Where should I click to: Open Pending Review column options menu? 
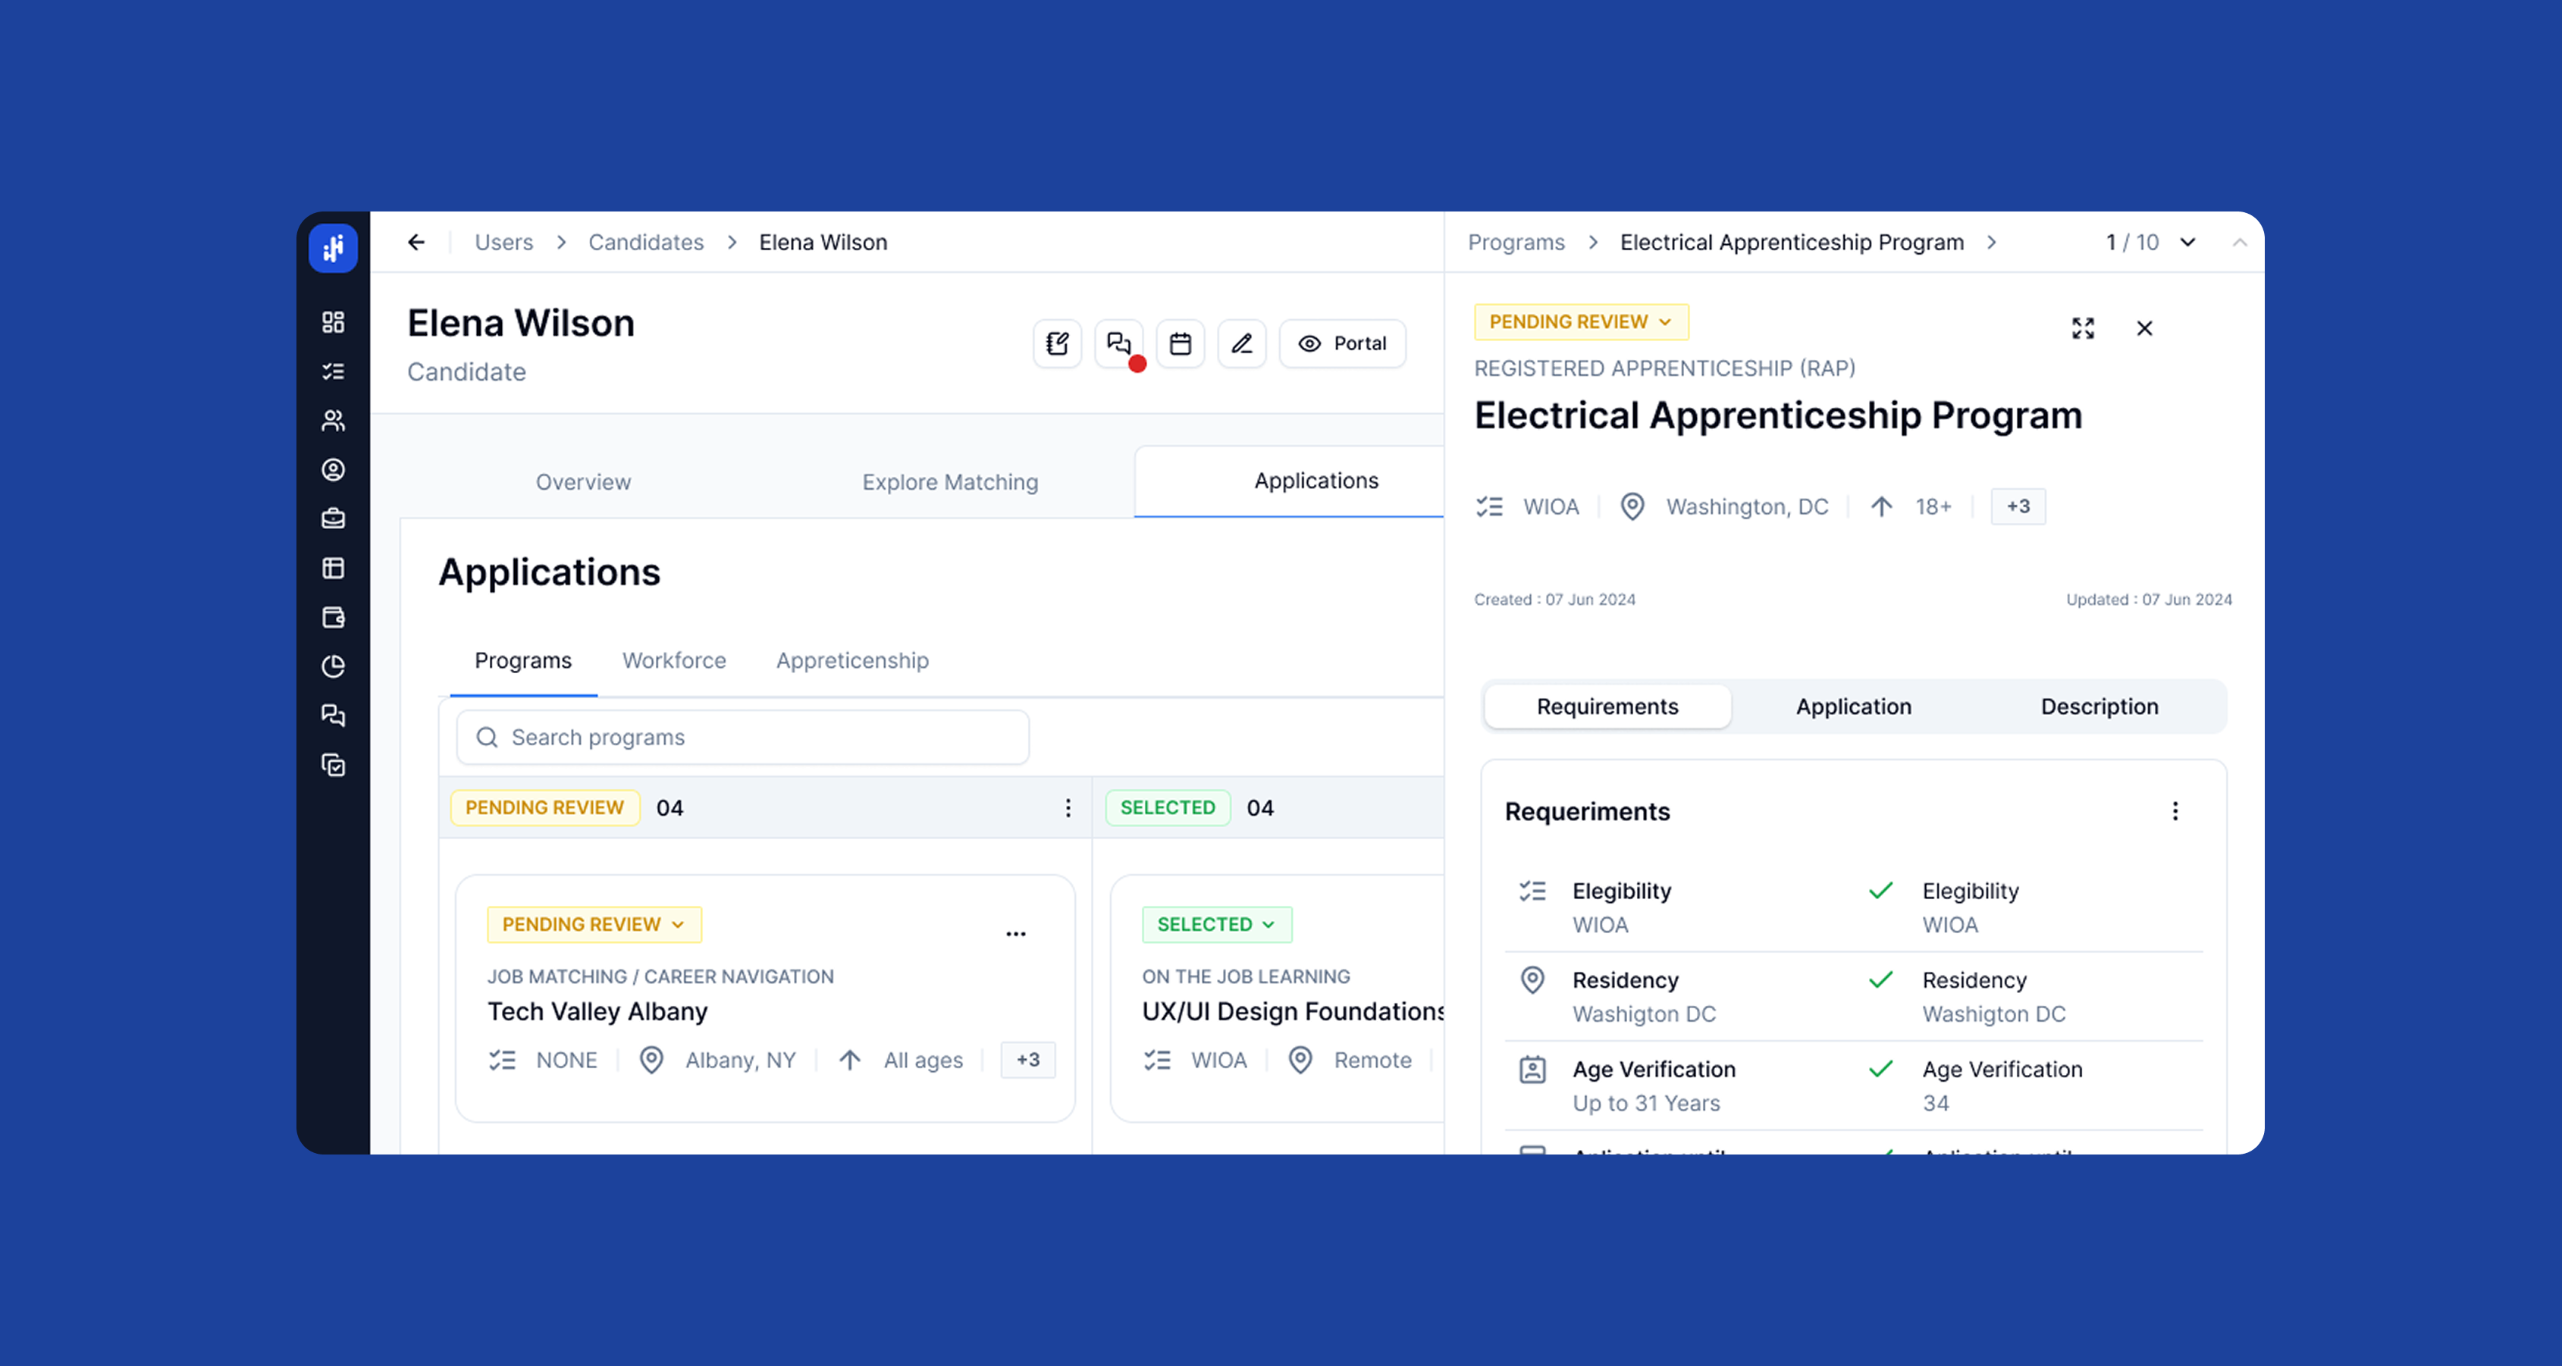(1068, 807)
